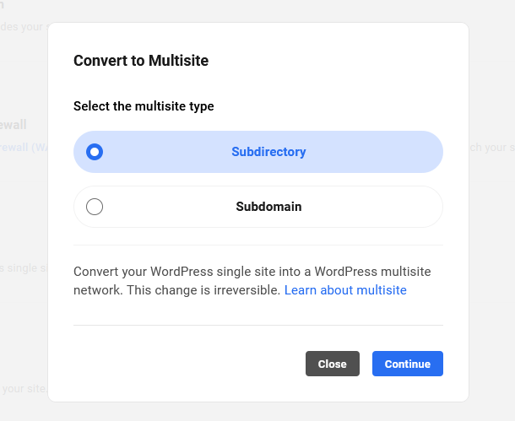The height and width of the screenshot is (421, 515).
Task: Click the dimmed 'your site.' background text
Action: (24, 388)
